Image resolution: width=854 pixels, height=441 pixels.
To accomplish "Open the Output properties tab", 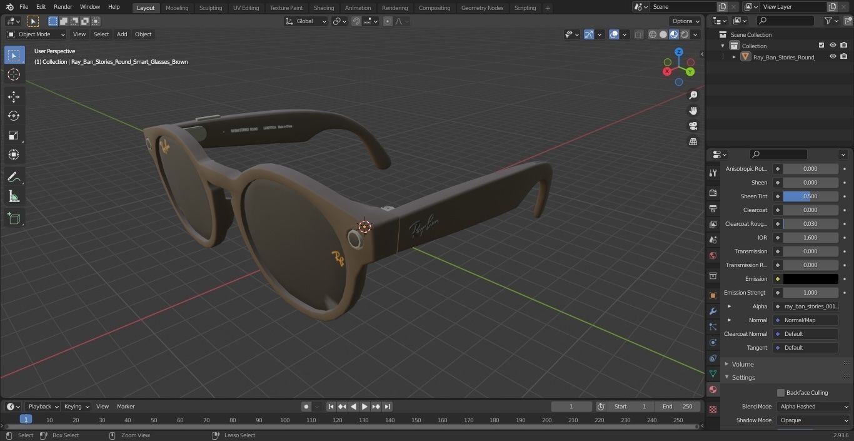I will (713, 208).
